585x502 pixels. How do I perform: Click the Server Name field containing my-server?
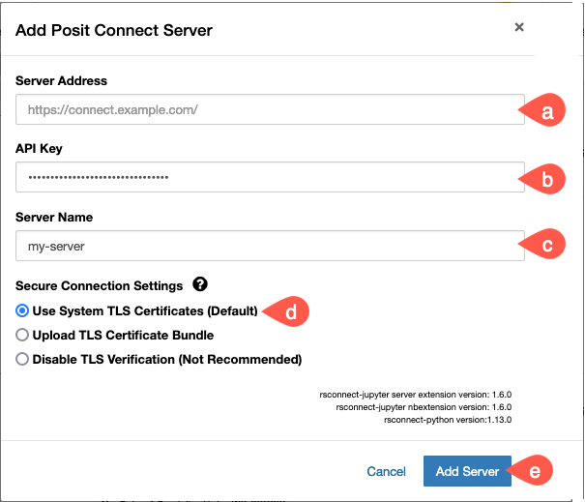click(x=270, y=246)
